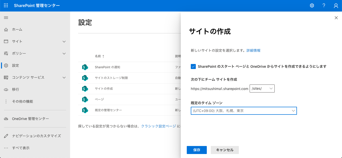Close the サイトの作成 panel with X

point(336,17)
